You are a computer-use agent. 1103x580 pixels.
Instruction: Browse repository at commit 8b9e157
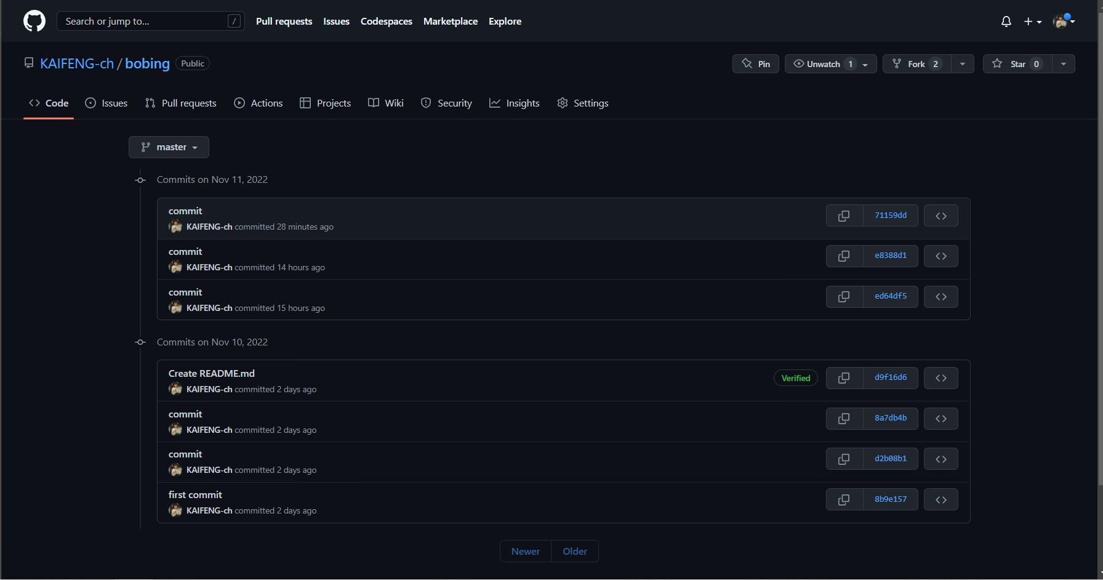tap(941, 499)
